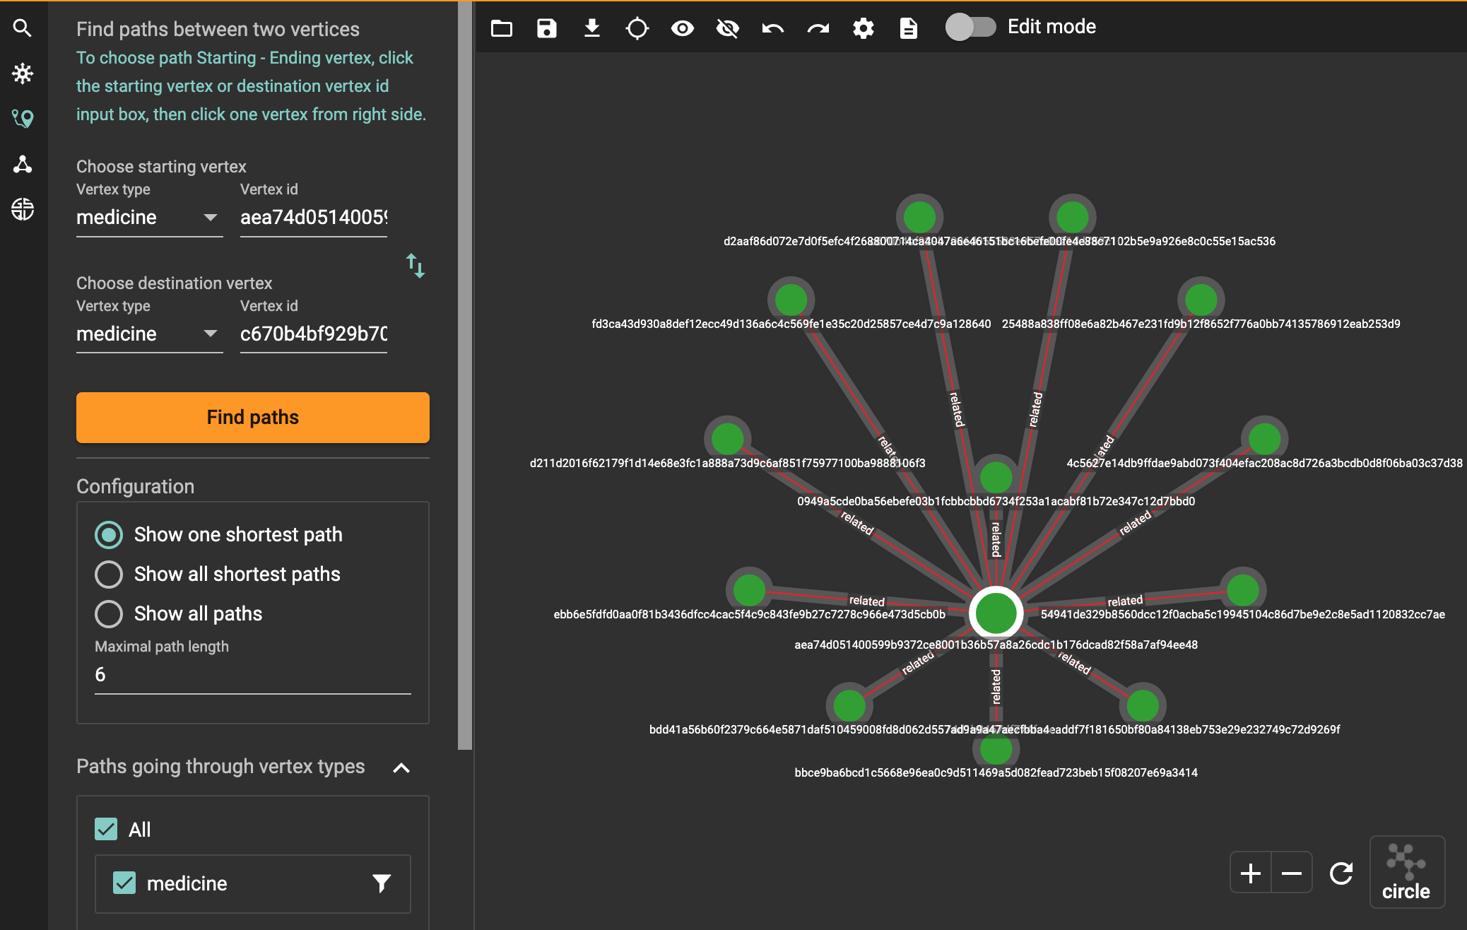Viewport: 1467px width, 930px height.
Task: Click the Find paths button
Action: (253, 418)
